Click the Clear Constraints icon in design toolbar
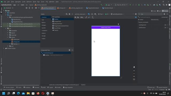 tap(86, 17)
